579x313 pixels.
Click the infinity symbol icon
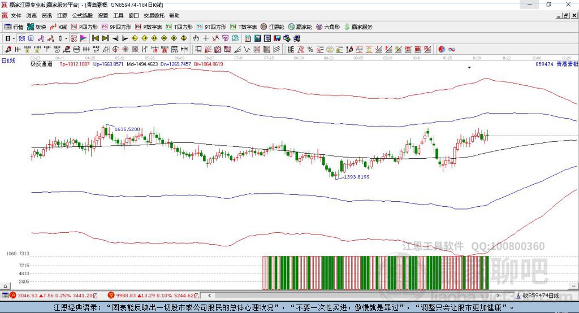point(452,50)
